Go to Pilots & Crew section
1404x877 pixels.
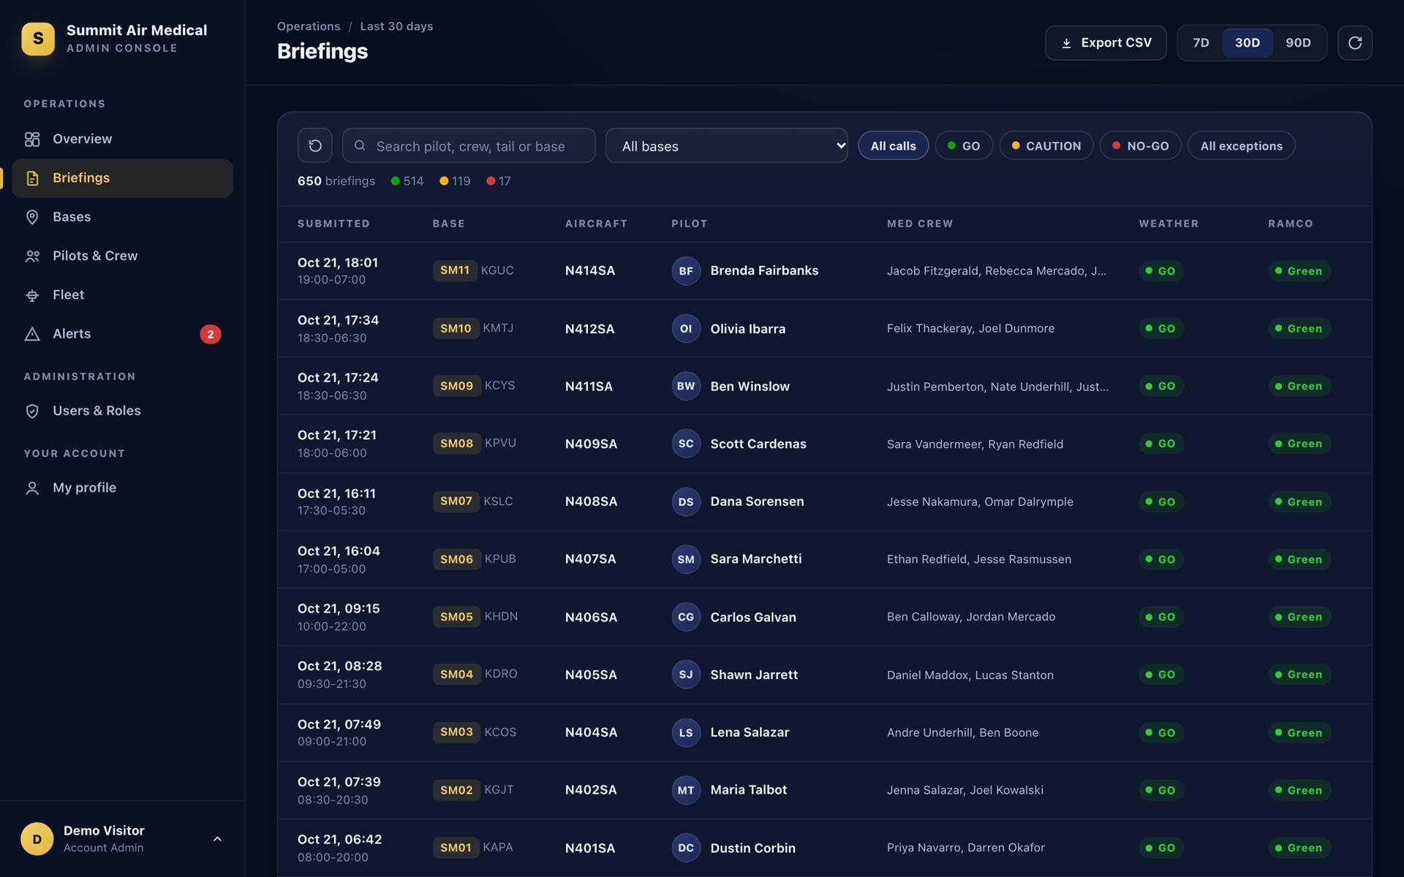(122, 256)
